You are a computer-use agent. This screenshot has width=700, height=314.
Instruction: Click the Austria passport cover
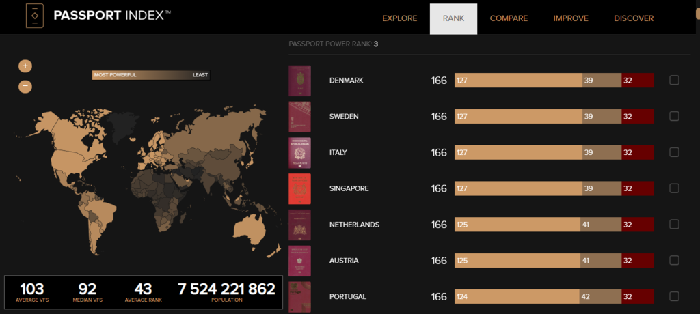(x=300, y=261)
